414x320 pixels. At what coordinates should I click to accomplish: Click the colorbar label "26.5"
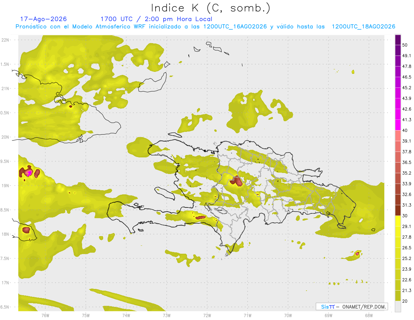[x=407, y=248]
